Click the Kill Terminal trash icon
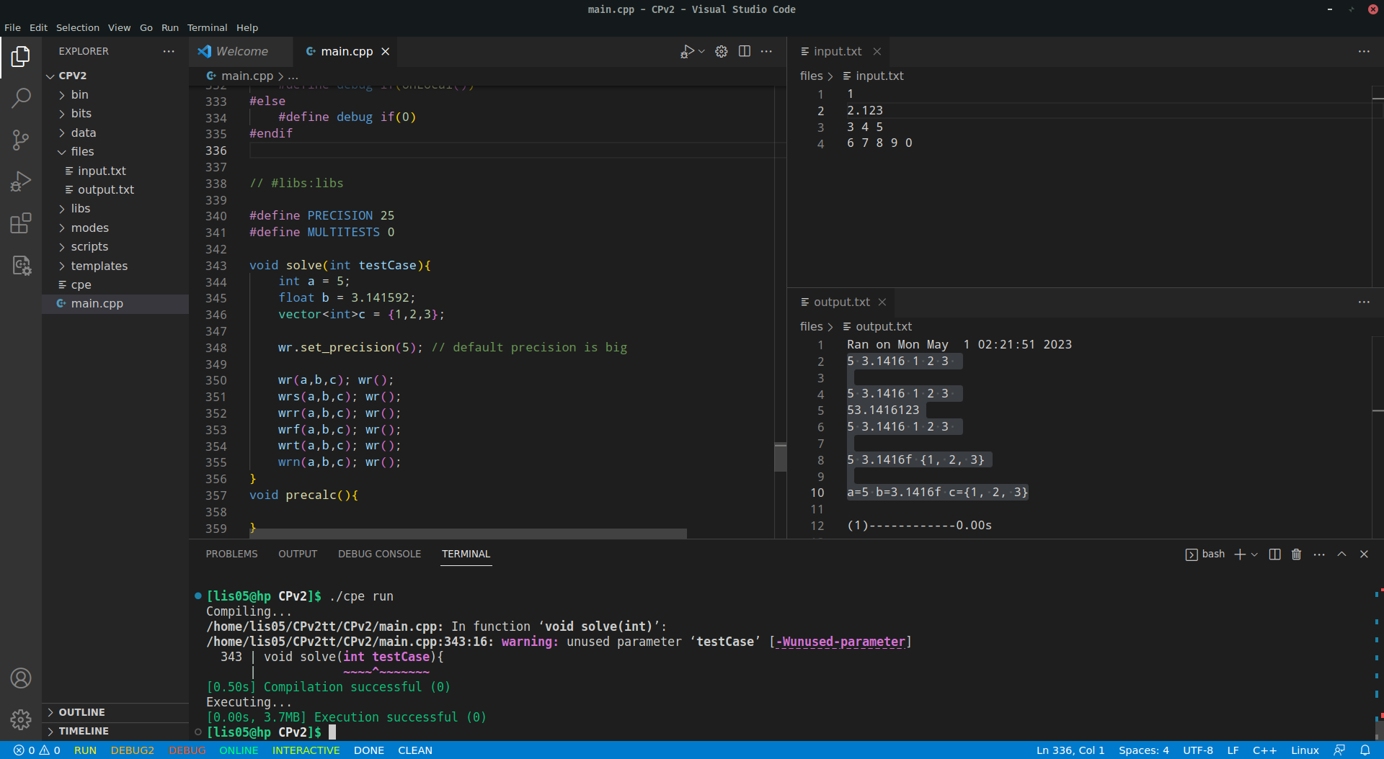Viewport: 1384px width, 759px height. pyautogui.click(x=1296, y=554)
